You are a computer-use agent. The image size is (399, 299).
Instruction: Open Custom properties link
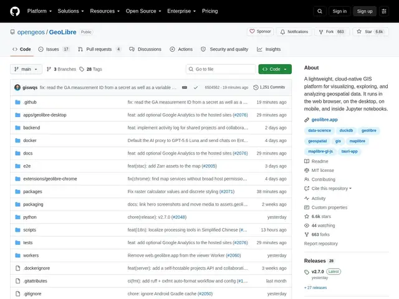[325, 207]
